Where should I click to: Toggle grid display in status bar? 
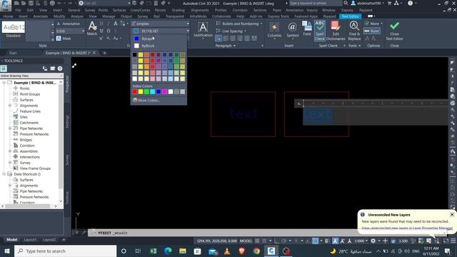[257, 241]
